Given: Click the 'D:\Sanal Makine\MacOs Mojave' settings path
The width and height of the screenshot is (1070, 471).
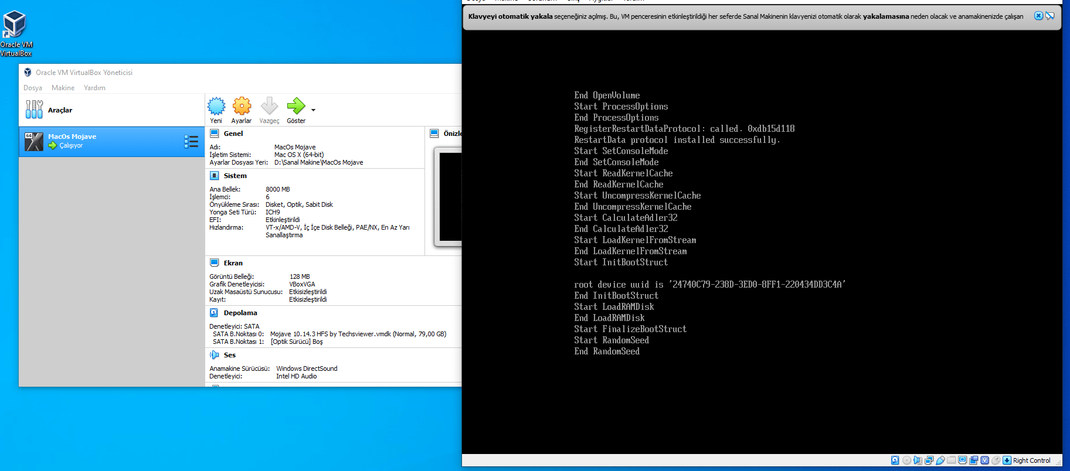Looking at the screenshot, I should tap(318, 162).
